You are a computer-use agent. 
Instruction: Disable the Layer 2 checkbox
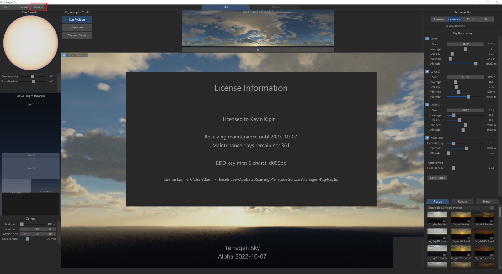tap(427, 72)
